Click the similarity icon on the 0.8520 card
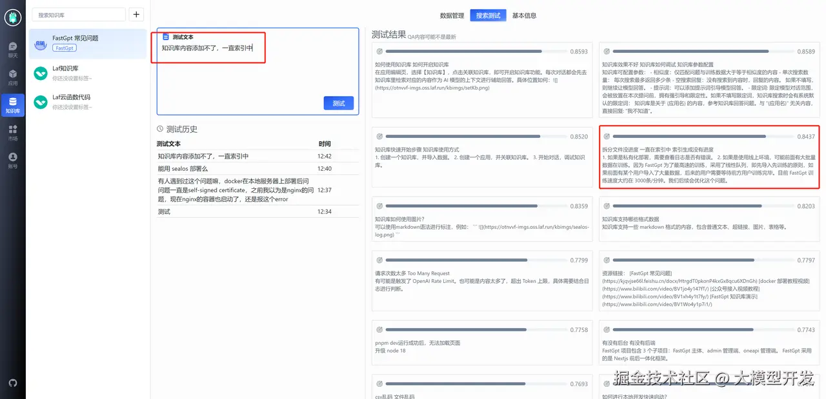Image resolution: width=826 pixels, height=399 pixels. click(x=379, y=136)
